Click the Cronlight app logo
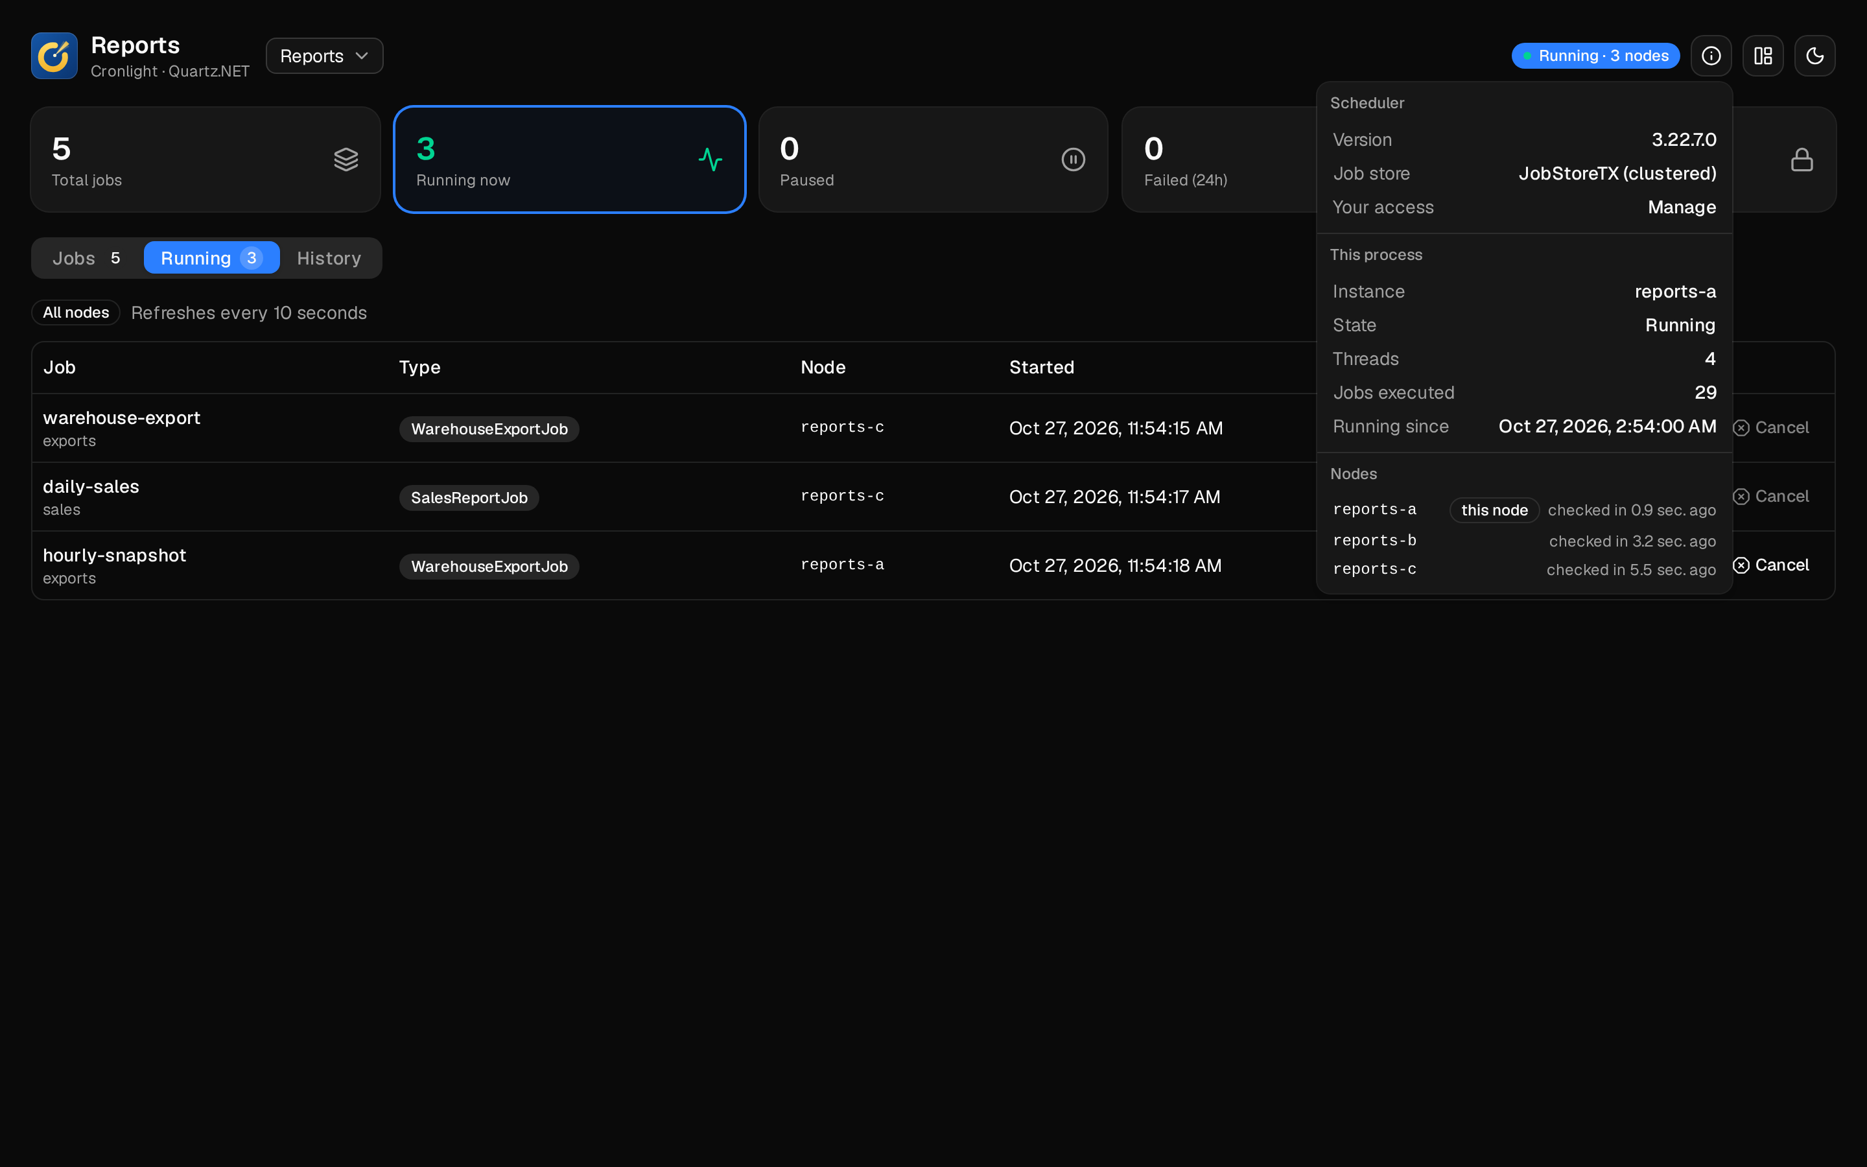Viewport: 1867px width, 1167px height. 54,56
